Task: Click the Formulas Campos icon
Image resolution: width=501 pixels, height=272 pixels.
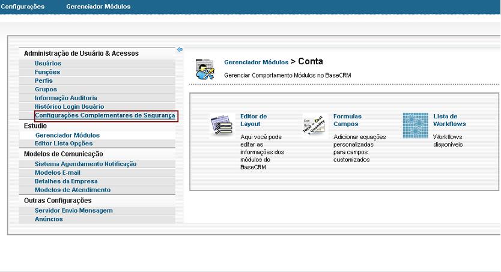Action: coord(314,125)
